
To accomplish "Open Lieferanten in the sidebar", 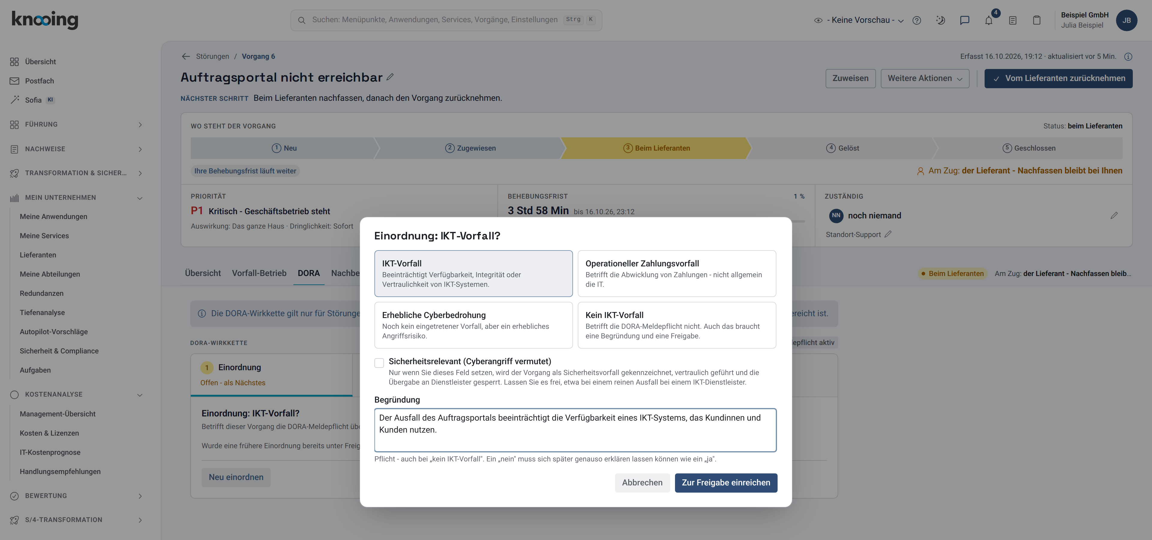I will 38,255.
